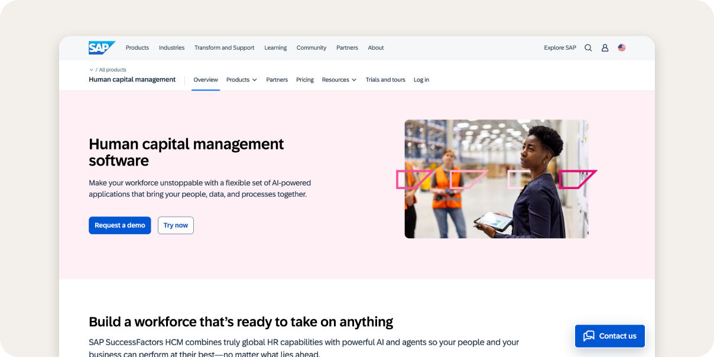Click the user account icon
The height and width of the screenshot is (357, 714).
click(x=605, y=47)
